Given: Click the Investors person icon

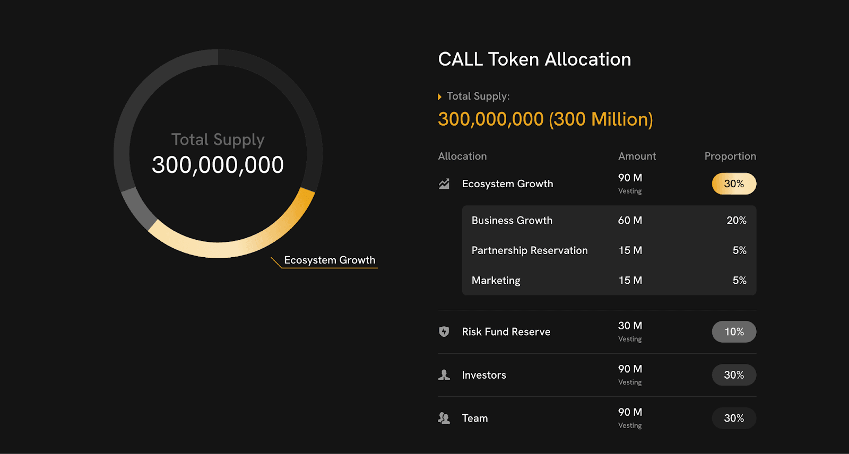Looking at the screenshot, I should 444,375.
